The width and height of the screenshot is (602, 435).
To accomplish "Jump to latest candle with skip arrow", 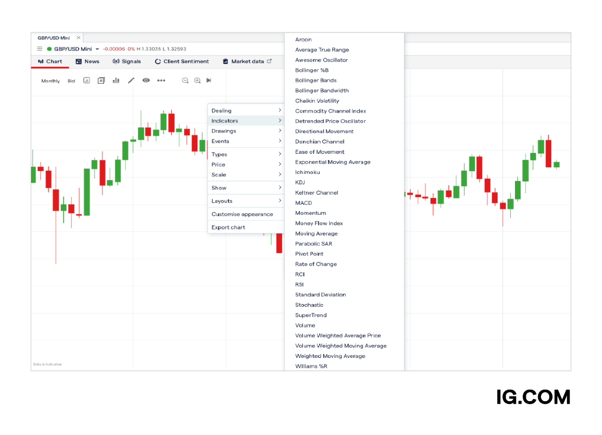I will pos(209,80).
